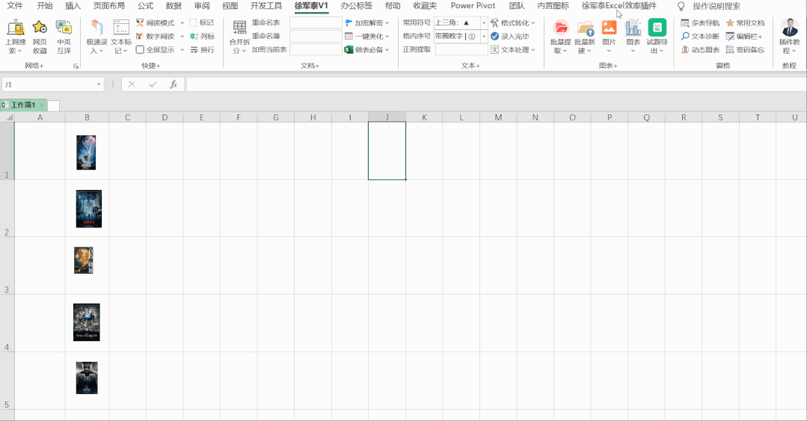
Task: Click the formula bar cancel X button
Action: (x=132, y=84)
